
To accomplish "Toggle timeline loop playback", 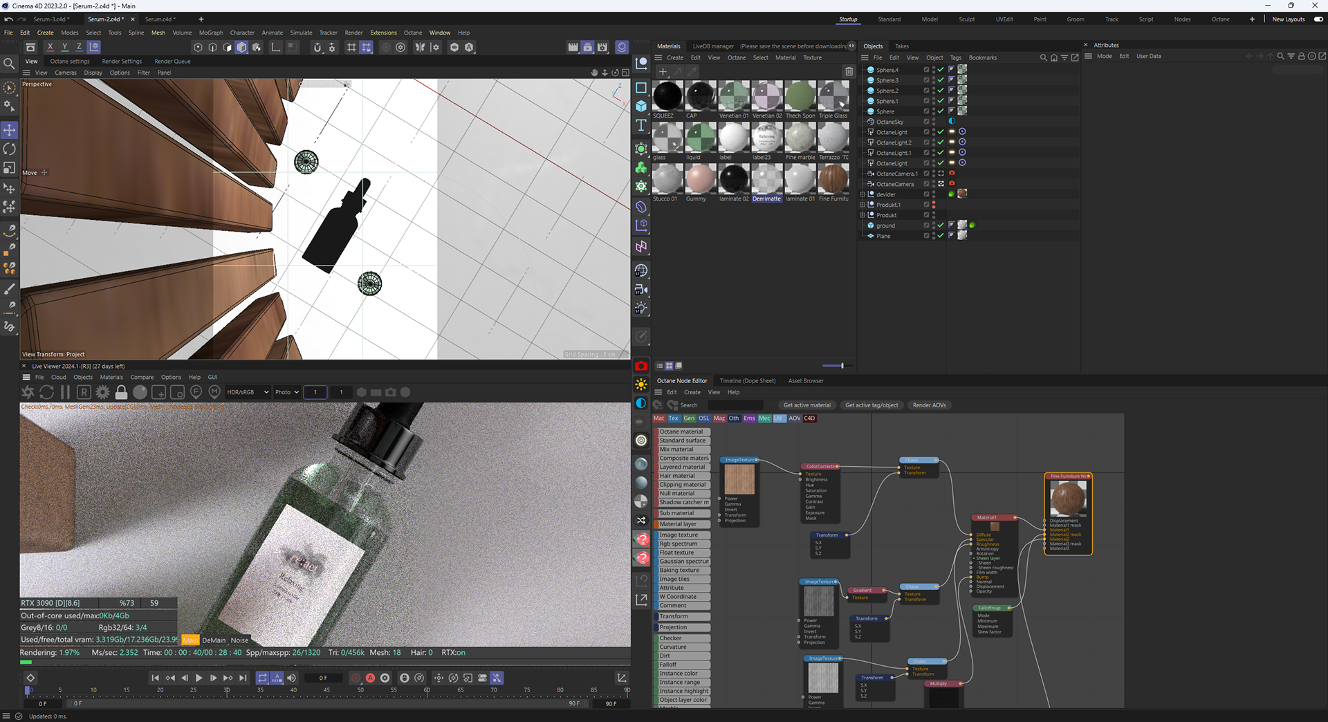I will [x=262, y=678].
